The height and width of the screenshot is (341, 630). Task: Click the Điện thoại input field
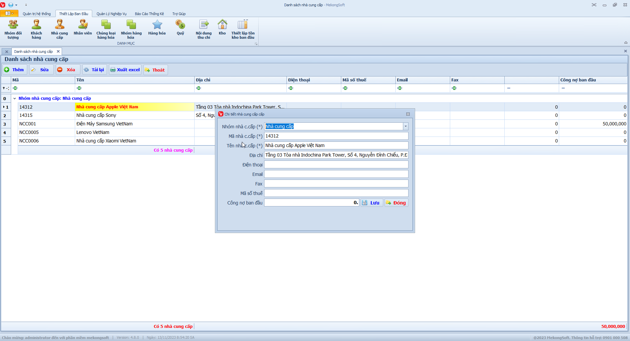[336, 165]
